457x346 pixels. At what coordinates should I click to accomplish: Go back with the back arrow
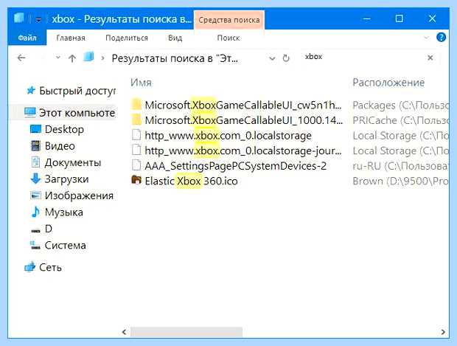click(x=21, y=58)
